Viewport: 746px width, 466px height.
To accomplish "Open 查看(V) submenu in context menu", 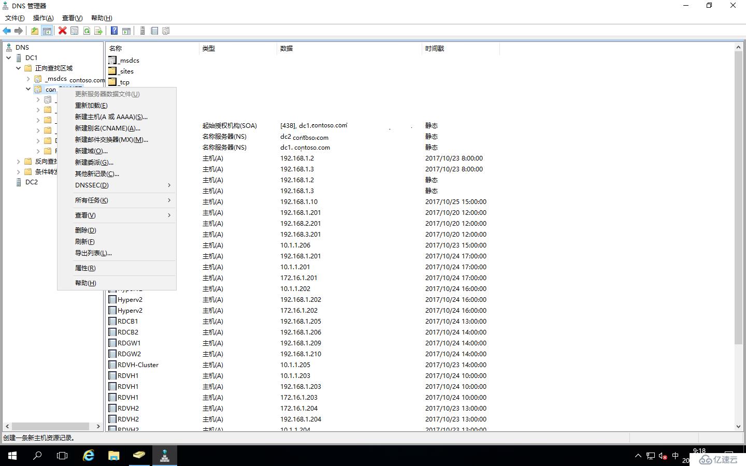I will coord(117,215).
